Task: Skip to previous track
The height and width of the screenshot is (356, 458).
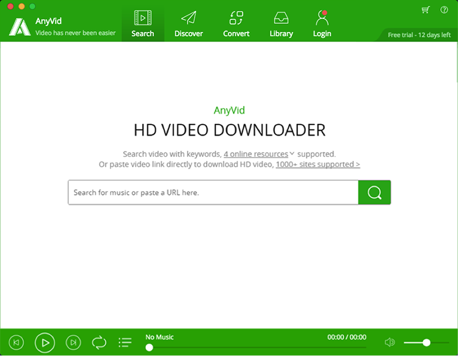Action: [16, 343]
